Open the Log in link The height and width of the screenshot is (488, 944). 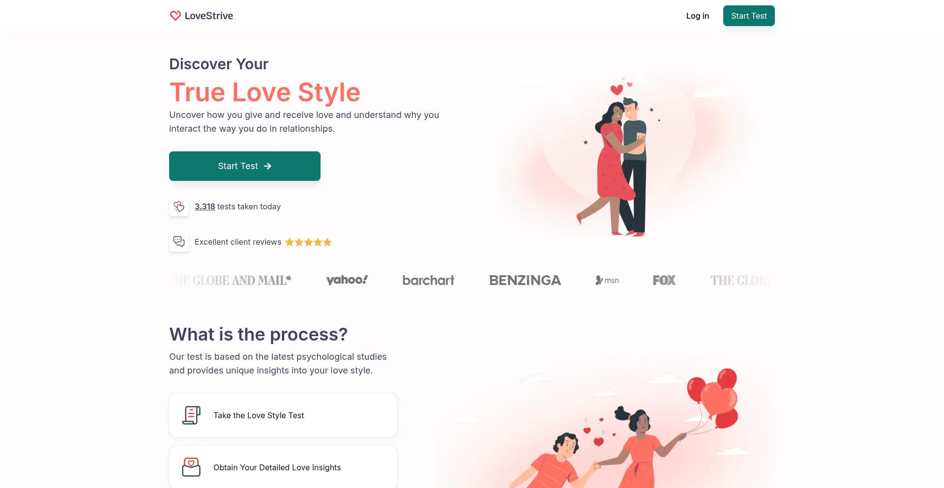pos(697,16)
